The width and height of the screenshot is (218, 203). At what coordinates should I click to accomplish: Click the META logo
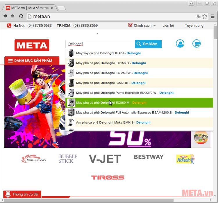click(32, 45)
